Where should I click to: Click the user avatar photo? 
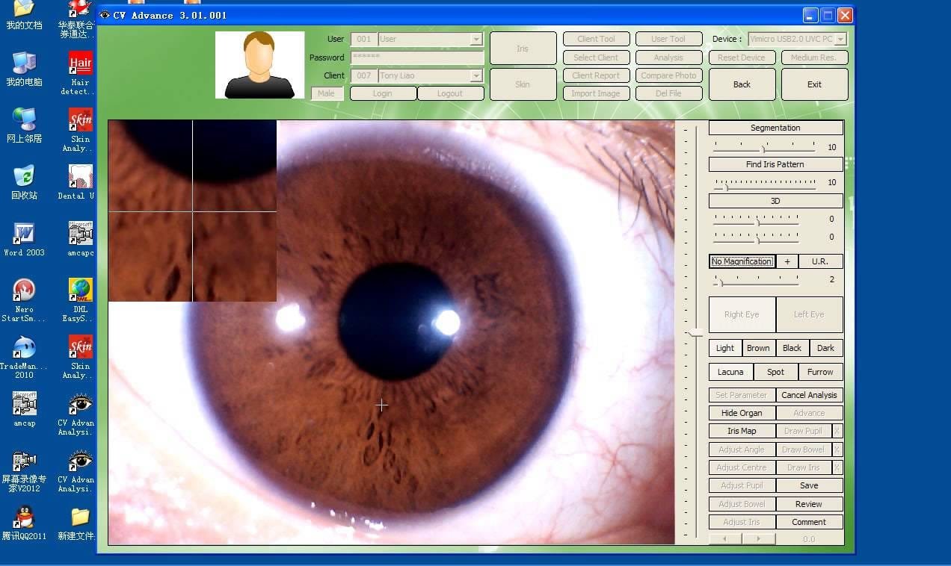tap(259, 65)
